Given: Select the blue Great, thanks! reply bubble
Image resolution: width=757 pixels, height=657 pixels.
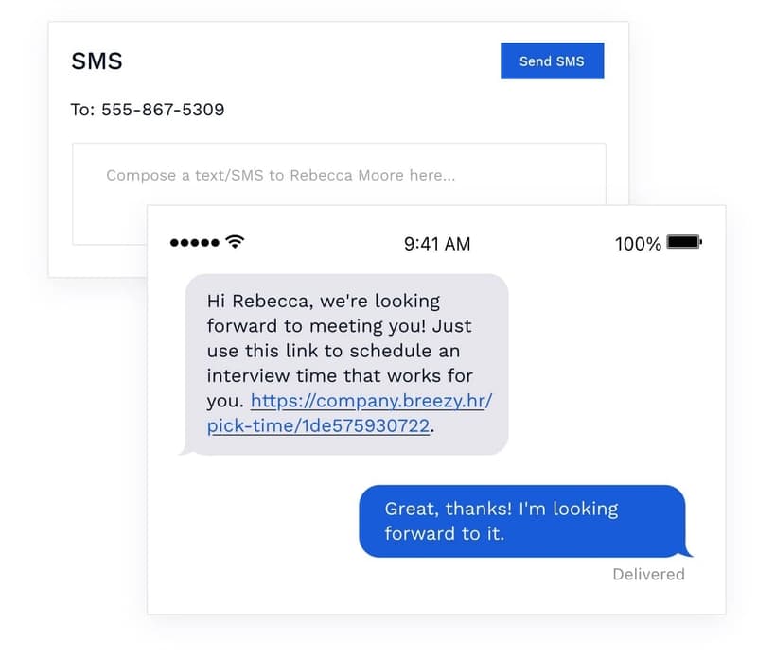Looking at the screenshot, I should (522, 521).
